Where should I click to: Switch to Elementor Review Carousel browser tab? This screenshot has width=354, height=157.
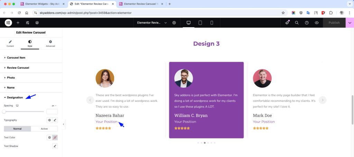click(141, 4)
